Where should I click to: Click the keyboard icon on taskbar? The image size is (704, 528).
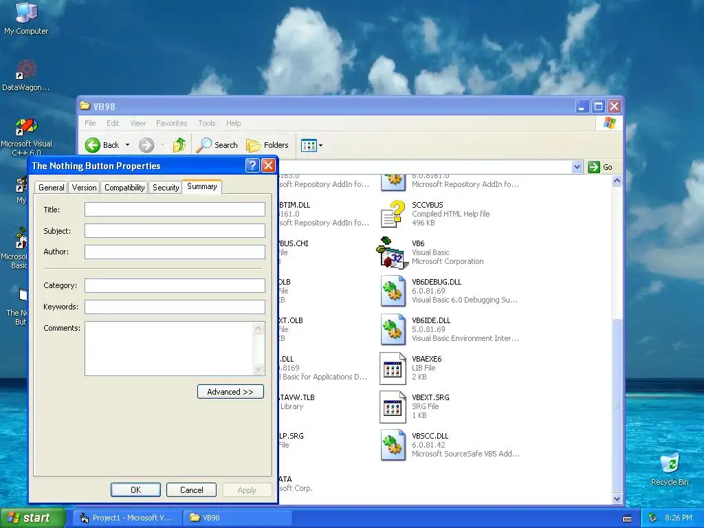pos(627,518)
